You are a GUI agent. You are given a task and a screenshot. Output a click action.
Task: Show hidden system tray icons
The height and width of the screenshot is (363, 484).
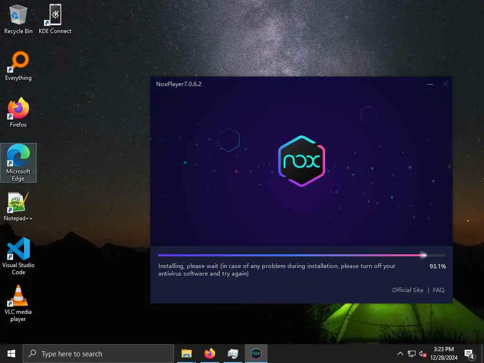400,354
